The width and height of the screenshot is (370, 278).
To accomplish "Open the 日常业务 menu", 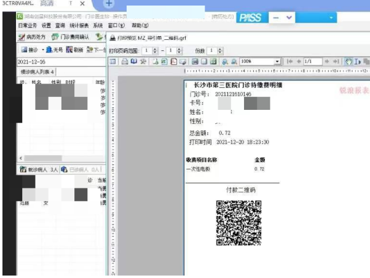I will tap(28, 26).
